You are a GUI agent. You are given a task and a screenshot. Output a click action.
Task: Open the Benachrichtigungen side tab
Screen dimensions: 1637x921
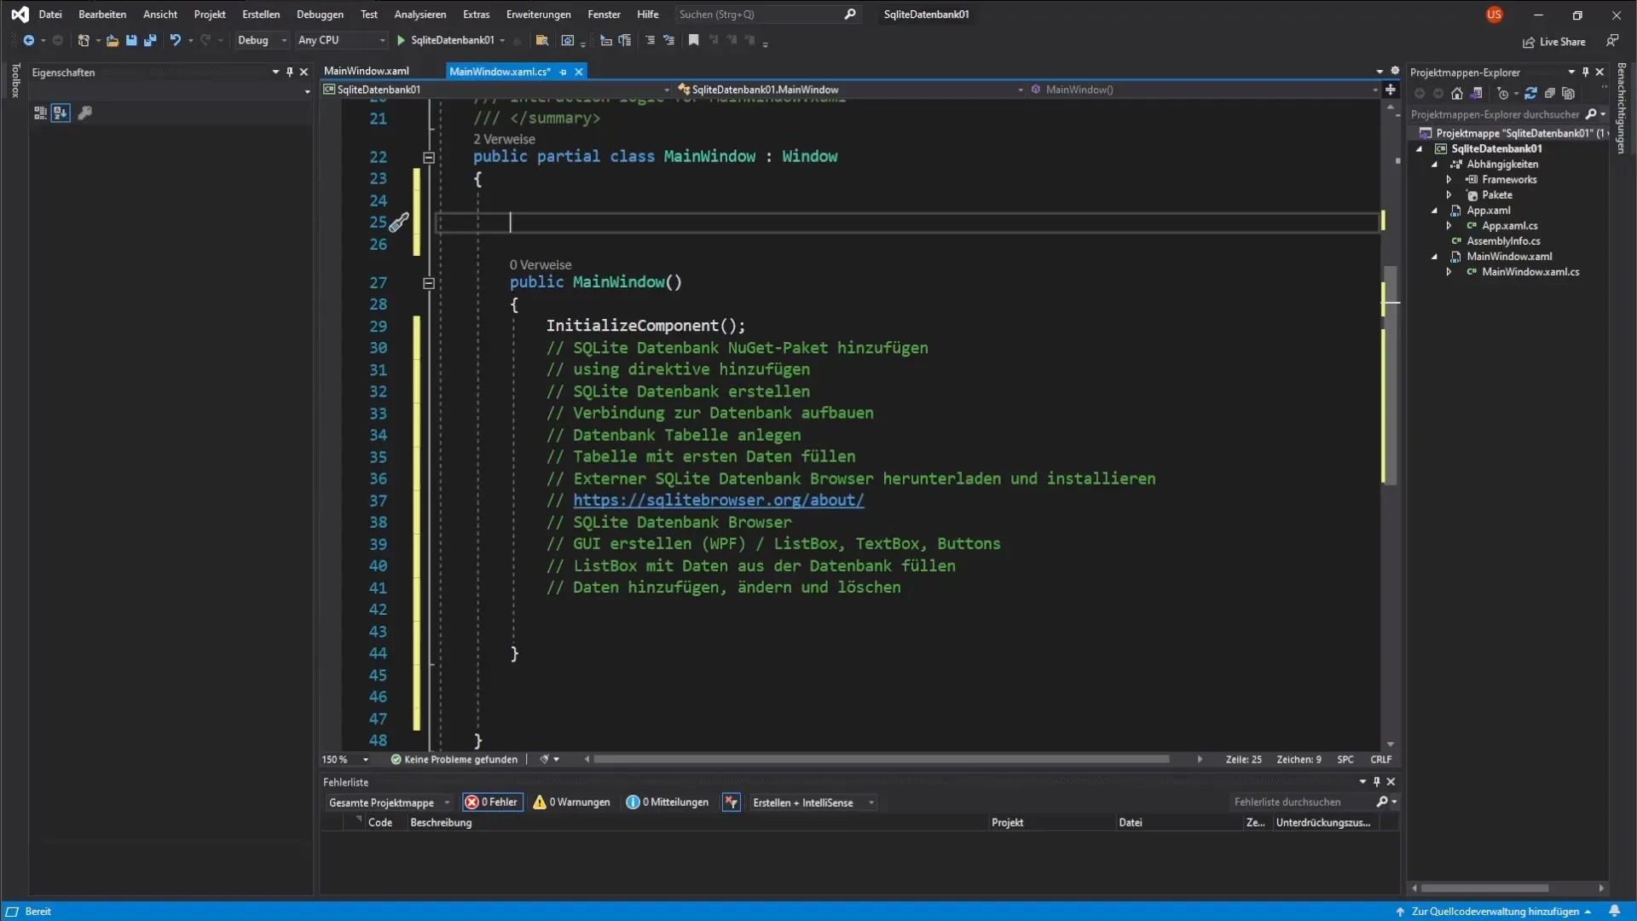[x=1621, y=108]
